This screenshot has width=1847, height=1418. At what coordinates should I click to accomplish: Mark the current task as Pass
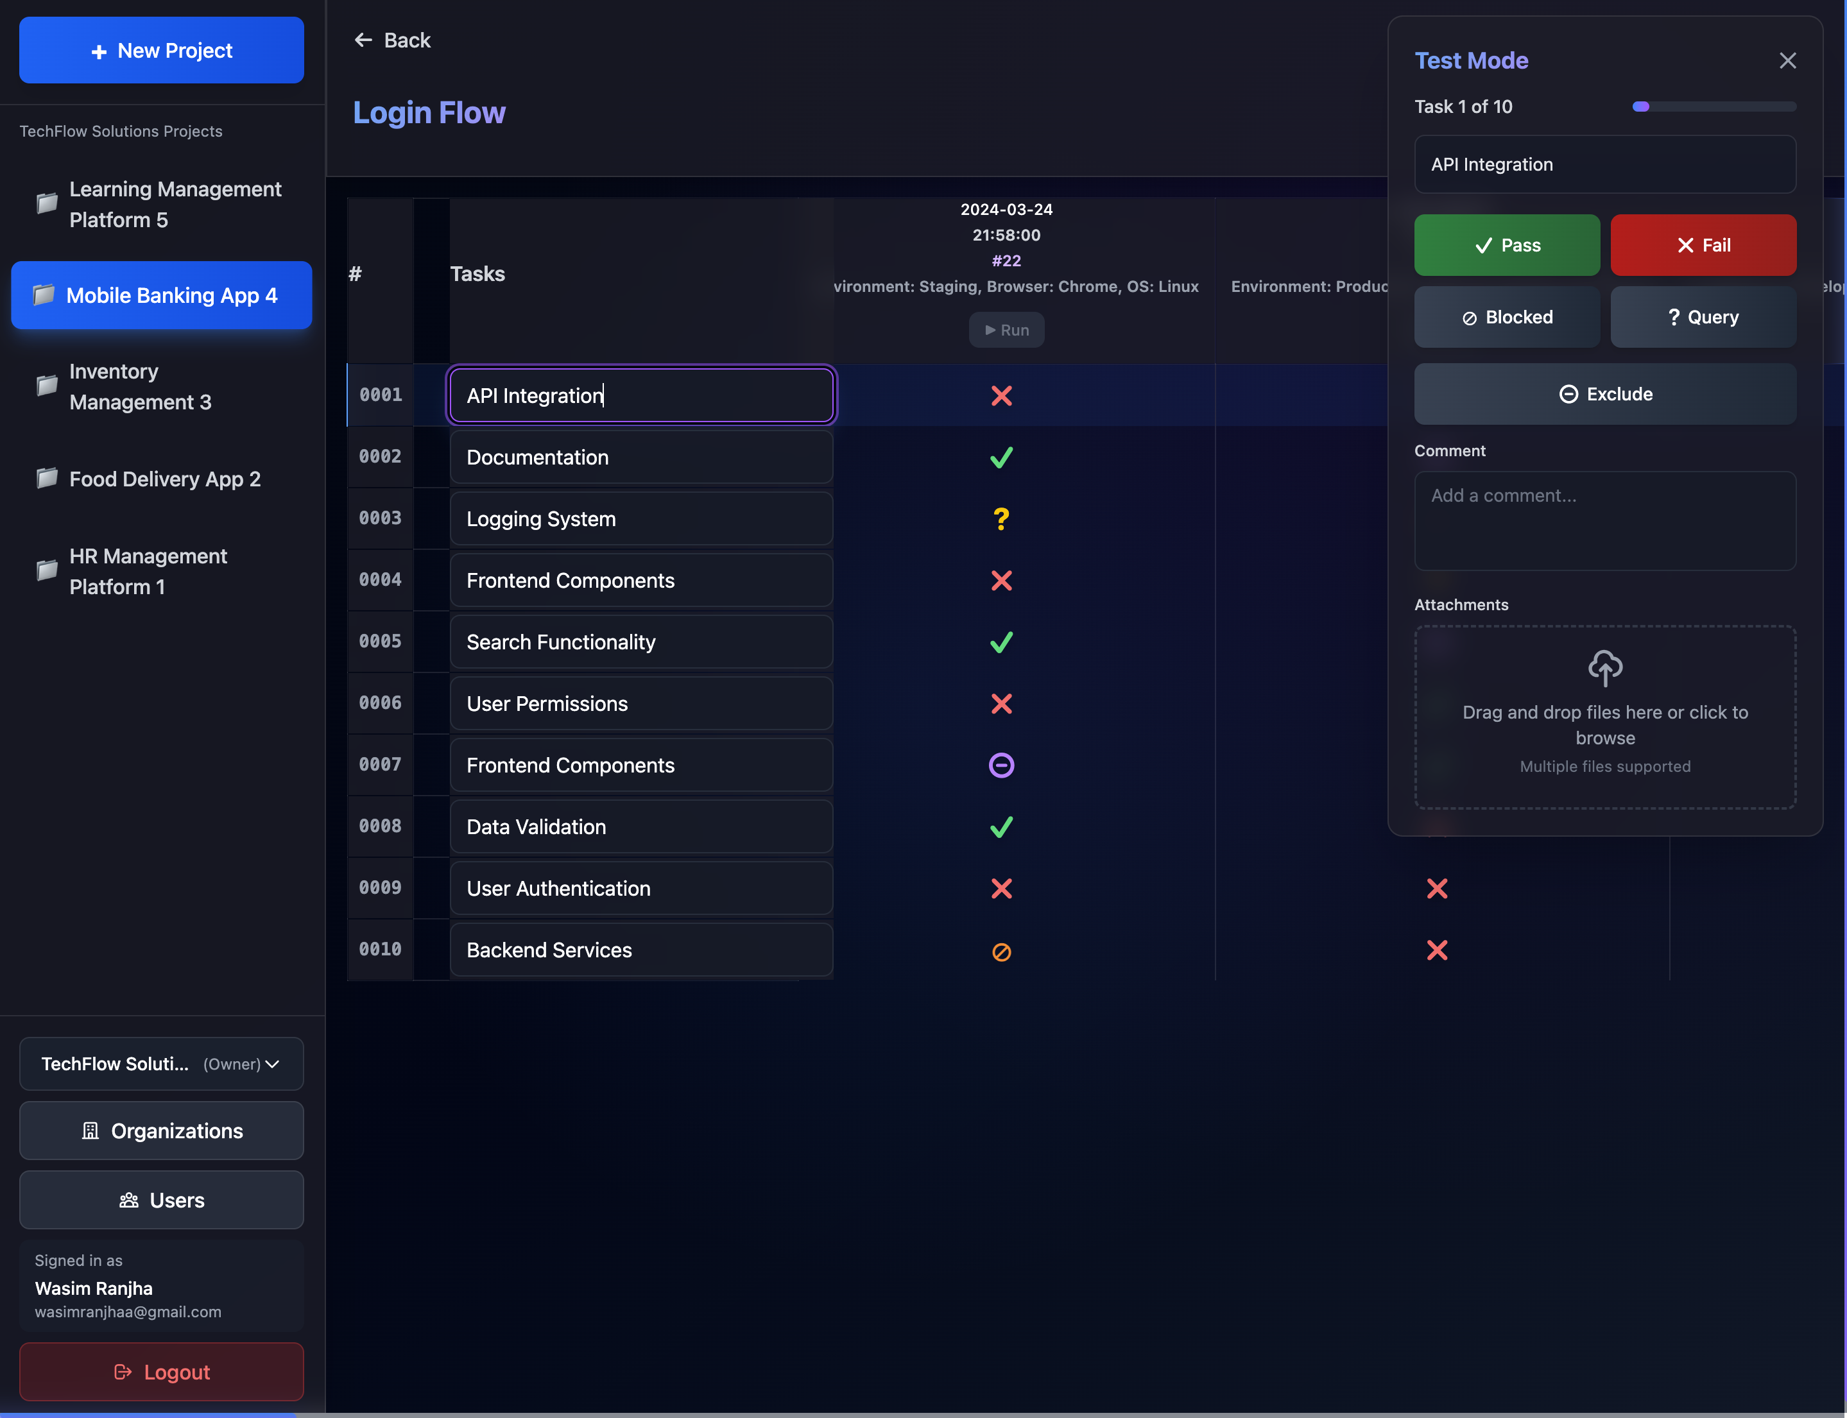coord(1506,244)
